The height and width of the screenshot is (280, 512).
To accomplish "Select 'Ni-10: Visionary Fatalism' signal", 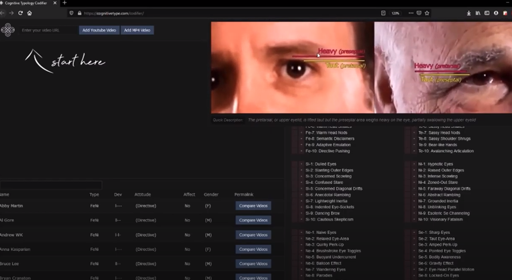I will [x=440, y=220].
